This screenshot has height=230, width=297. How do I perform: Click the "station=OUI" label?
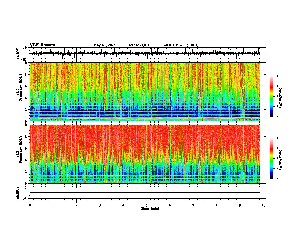(x=139, y=45)
